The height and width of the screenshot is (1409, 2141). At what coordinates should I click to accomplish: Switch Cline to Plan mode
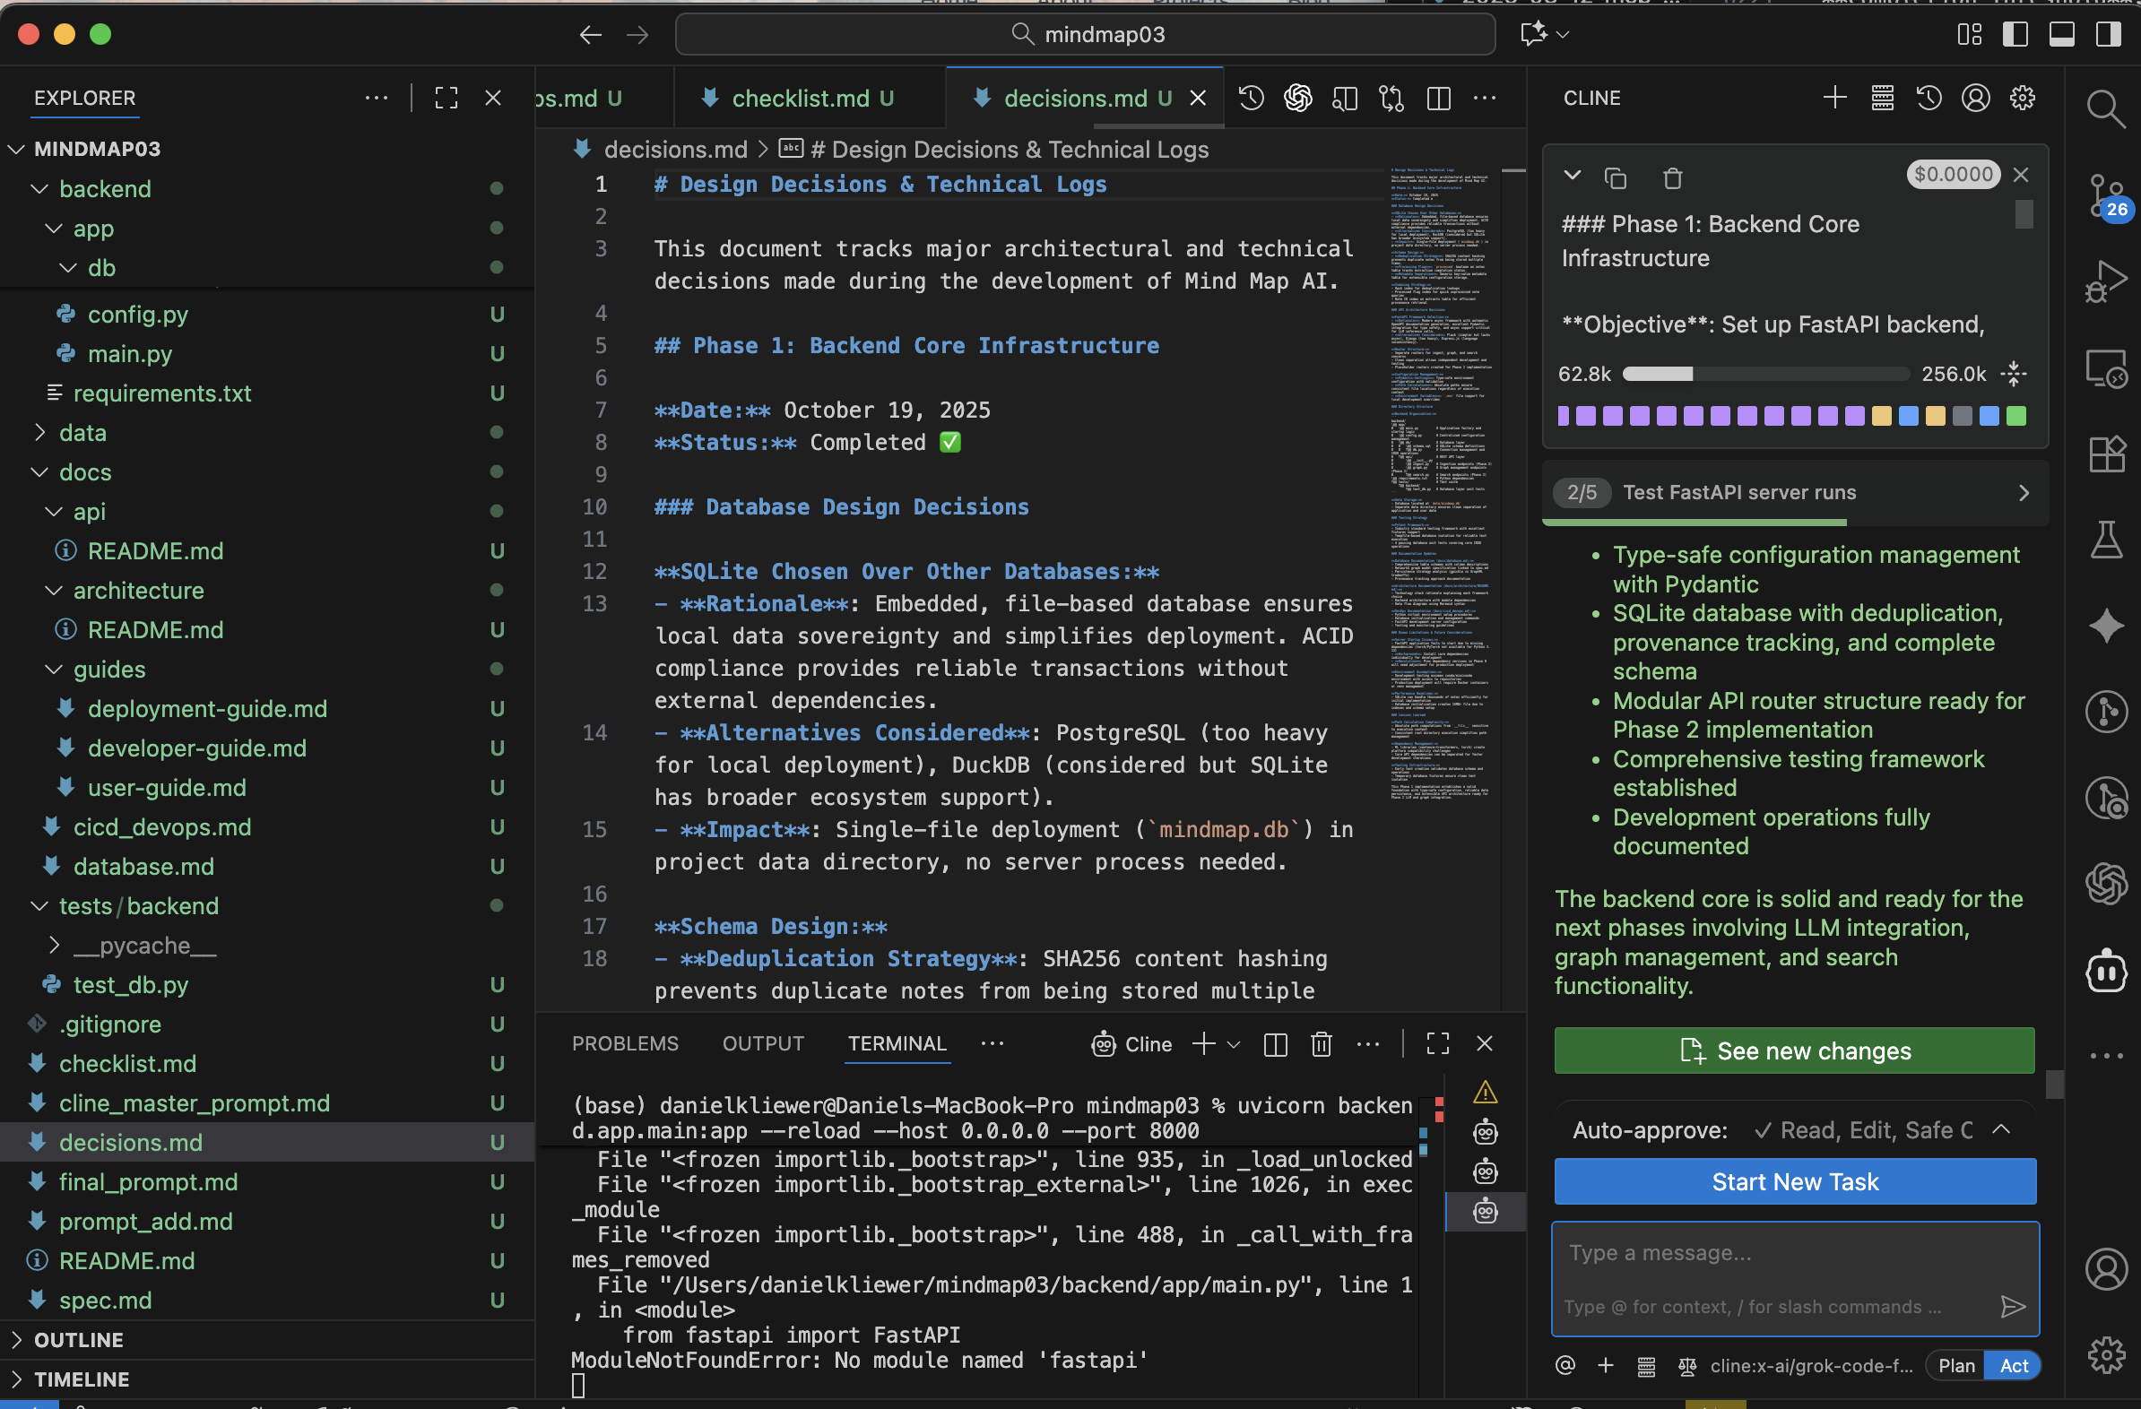pyautogui.click(x=1955, y=1366)
